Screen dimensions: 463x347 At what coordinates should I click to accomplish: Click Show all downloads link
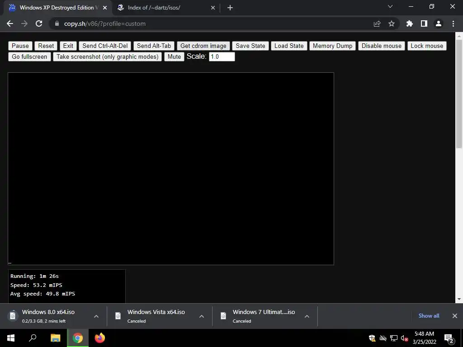tap(429, 316)
